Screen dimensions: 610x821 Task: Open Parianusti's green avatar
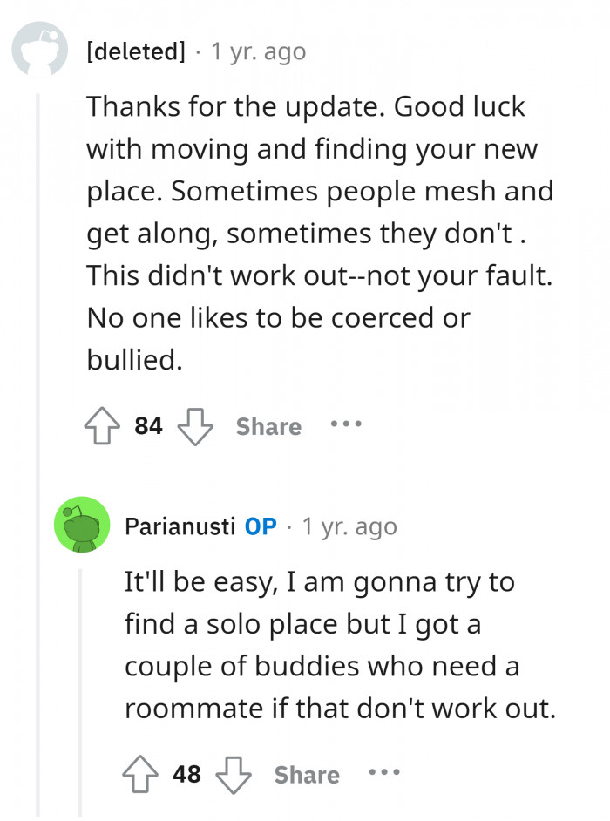[82, 526]
